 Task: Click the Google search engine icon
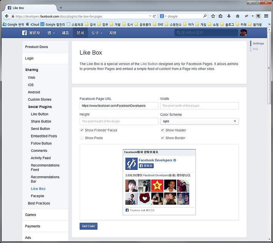[x=162, y=16]
